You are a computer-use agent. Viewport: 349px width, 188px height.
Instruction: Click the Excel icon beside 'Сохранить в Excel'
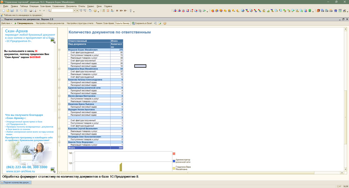(x=133, y=23)
